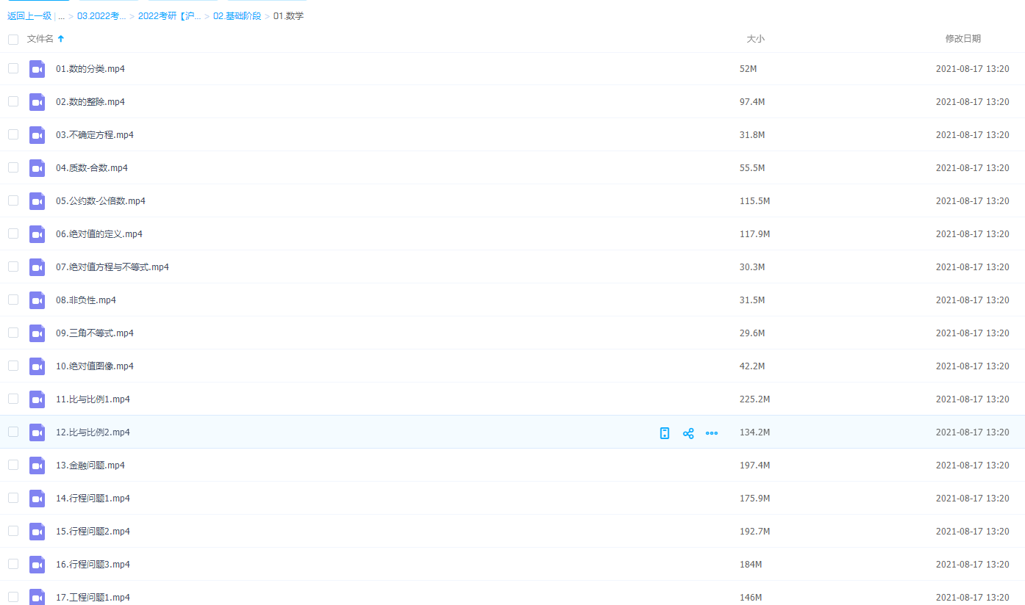The width and height of the screenshot is (1025, 605).
Task: Click the video icon beside 07.绝对值方程与不等式.mp4
Action: click(x=37, y=267)
